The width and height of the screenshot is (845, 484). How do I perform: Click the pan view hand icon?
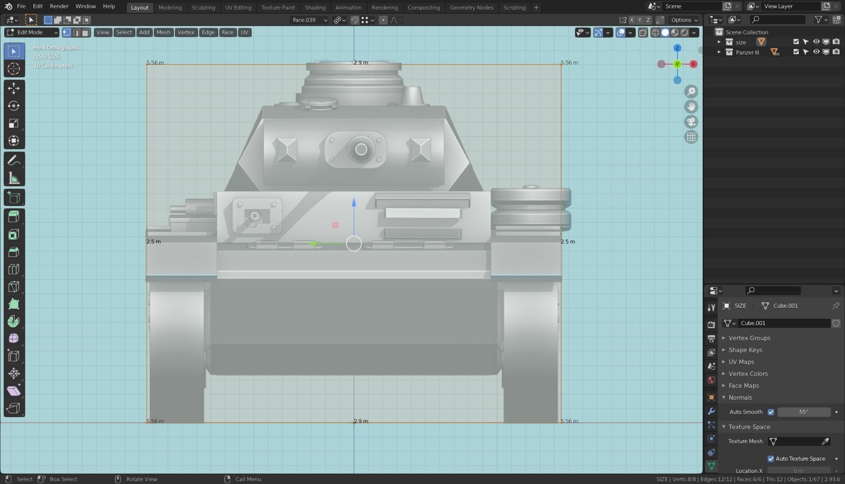691,107
